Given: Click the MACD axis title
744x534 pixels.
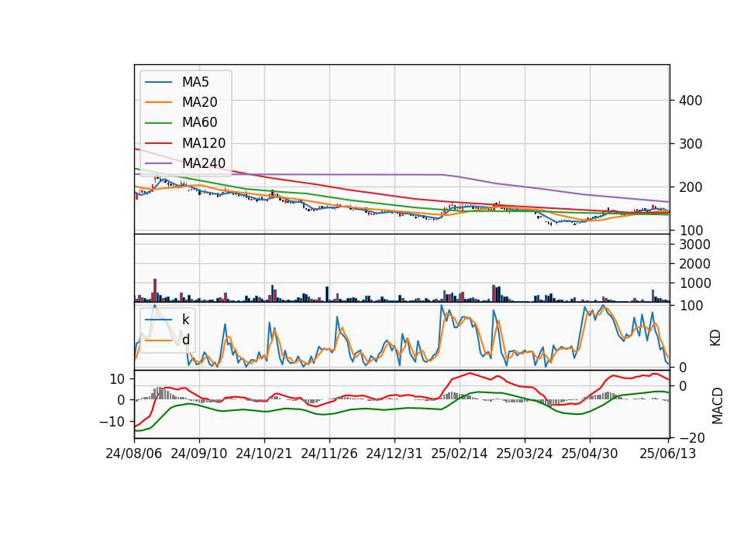Looking at the screenshot, I should tap(717, 406).
